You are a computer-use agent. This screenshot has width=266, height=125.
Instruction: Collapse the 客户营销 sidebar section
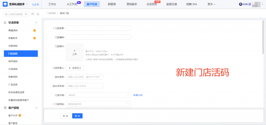[36, 108]
